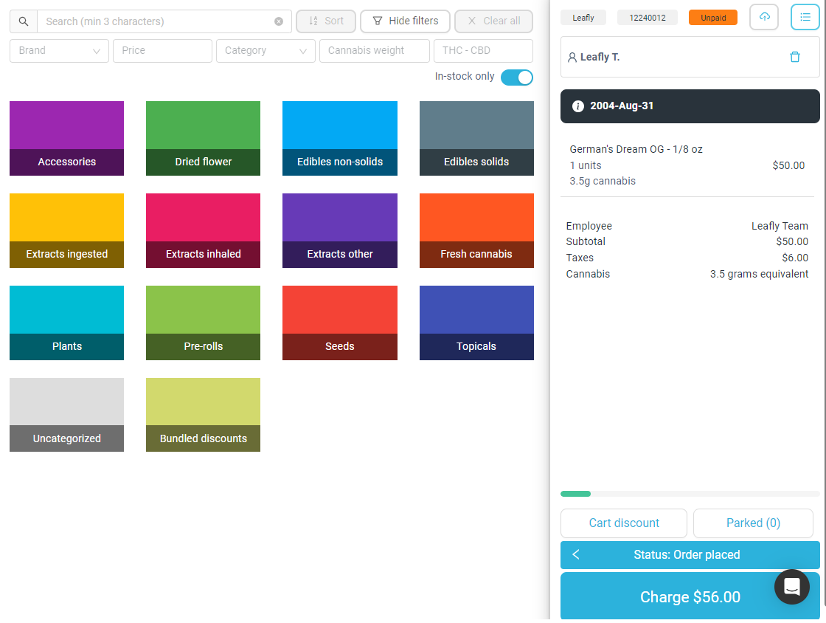Toggle the In-stock only switch
The height and width of the screenshot is (623, 826).
click(516, 77)
